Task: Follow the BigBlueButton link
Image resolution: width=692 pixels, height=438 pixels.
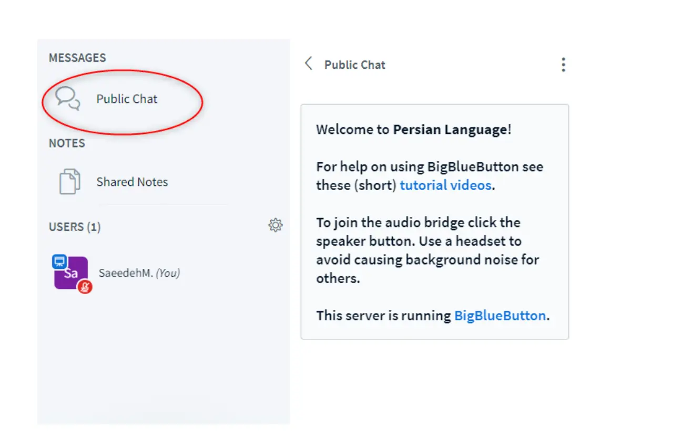Action: 500,316
